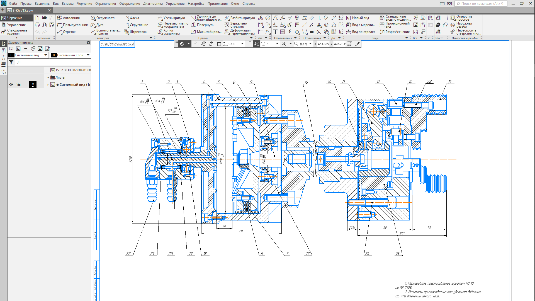Viewport: 535px width, 301px height.
Task: Click the Стандартные изделия button
Action: point(16,32)
